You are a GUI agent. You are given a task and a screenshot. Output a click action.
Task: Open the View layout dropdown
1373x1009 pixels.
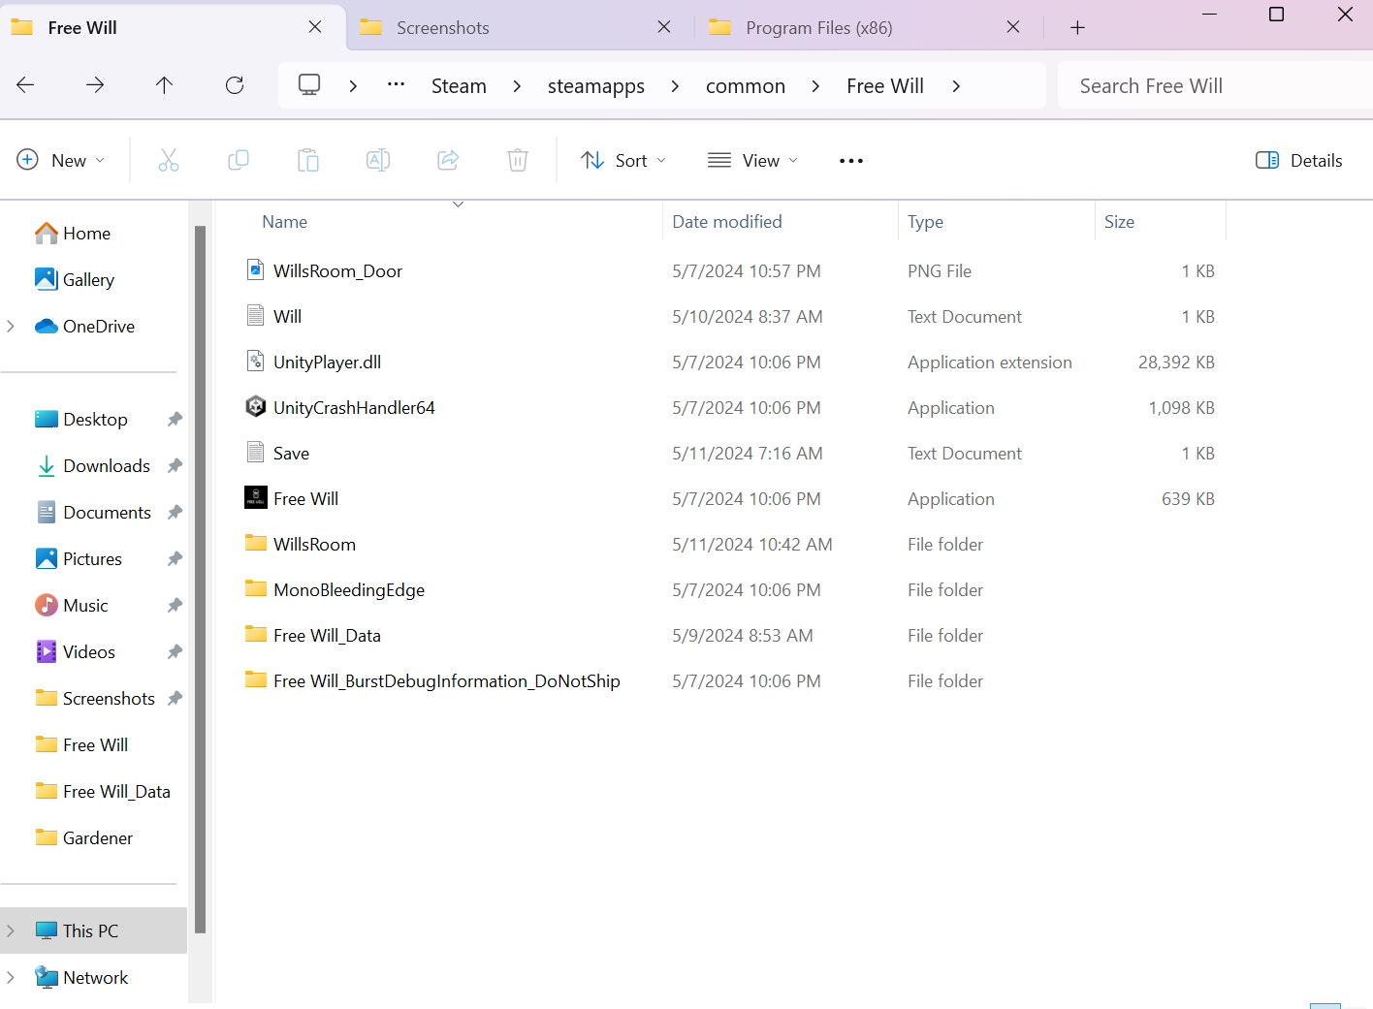pos(752,161)
